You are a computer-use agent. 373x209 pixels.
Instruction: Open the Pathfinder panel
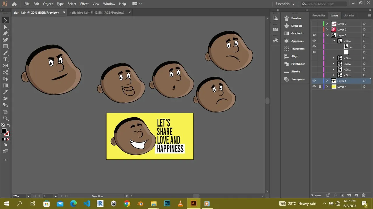pyautogui.click(x=294, y=64)
